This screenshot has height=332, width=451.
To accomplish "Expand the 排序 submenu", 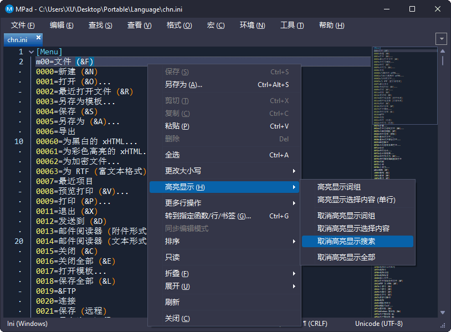I will pyautogui.click(x=224, y=241).
